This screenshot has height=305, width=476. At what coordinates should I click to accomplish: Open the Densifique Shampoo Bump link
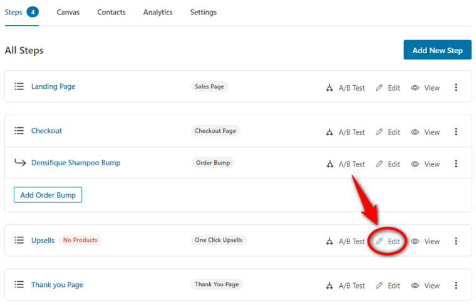[x=76, y=163]
